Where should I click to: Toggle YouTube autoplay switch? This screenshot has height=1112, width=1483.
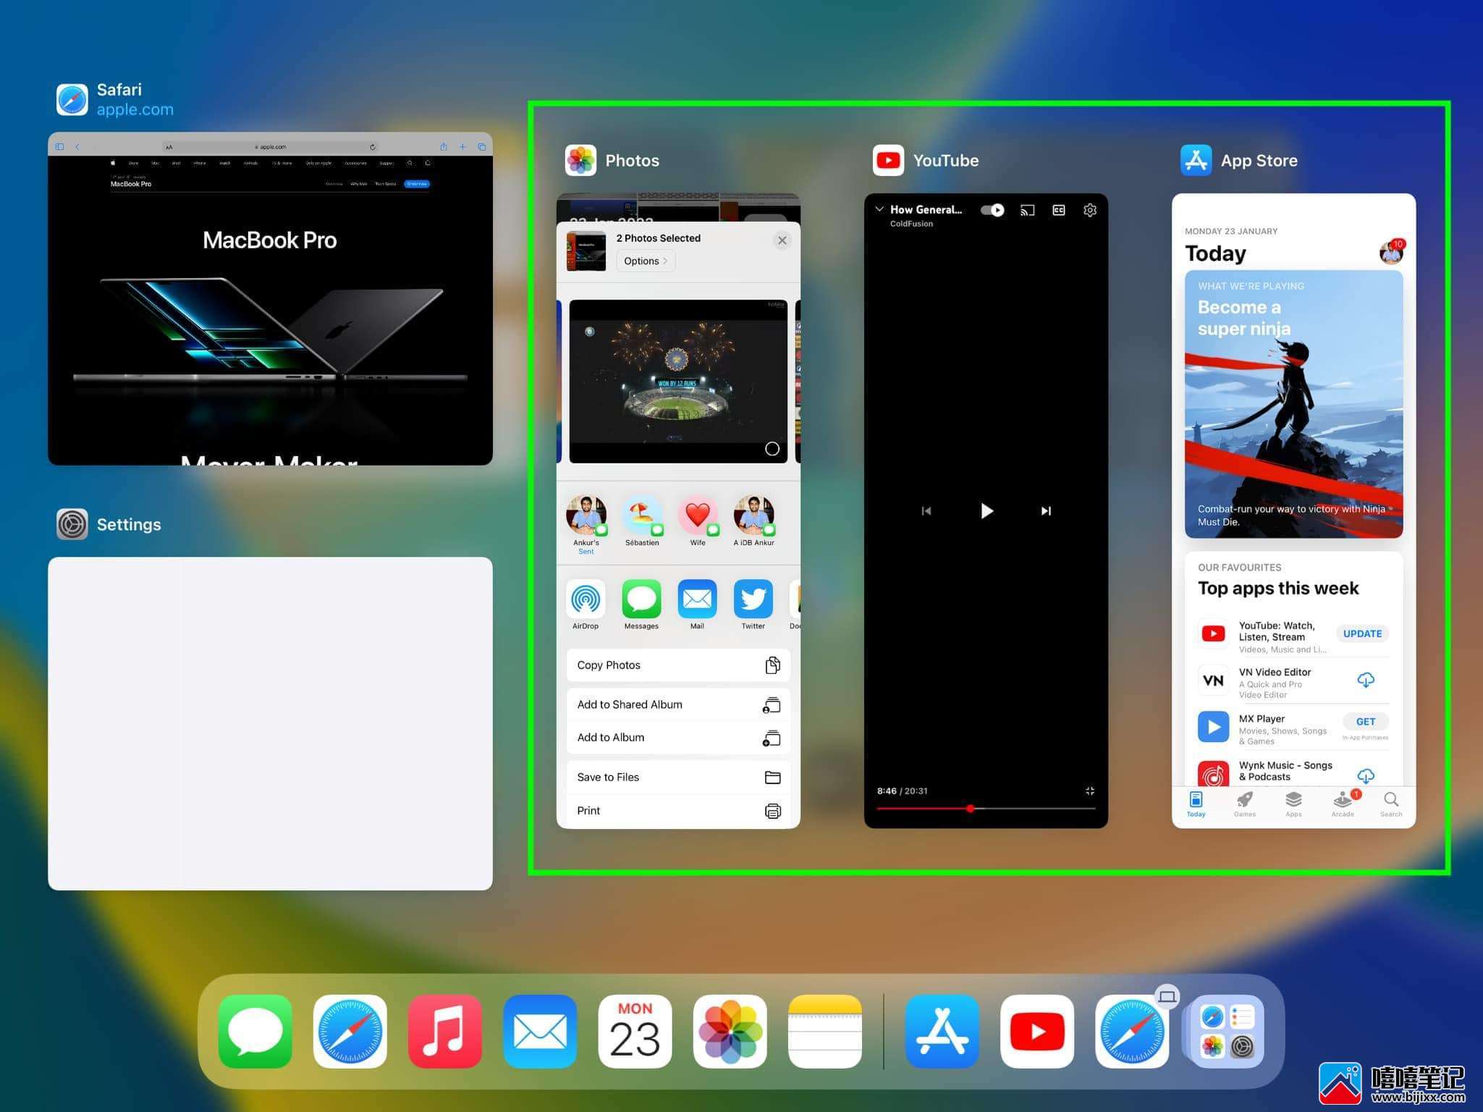[992, 210]
